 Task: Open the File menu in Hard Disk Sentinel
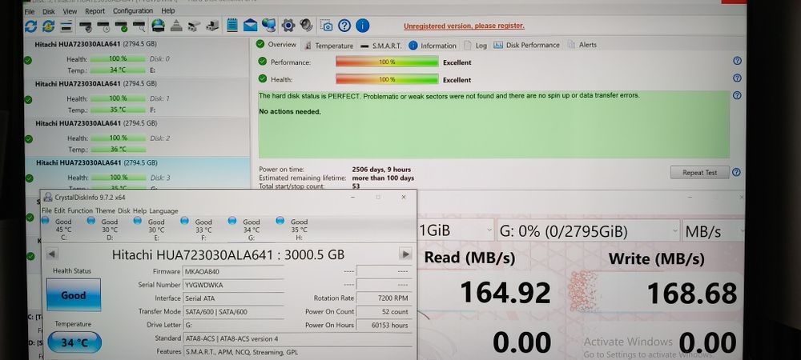click(30, 11)
